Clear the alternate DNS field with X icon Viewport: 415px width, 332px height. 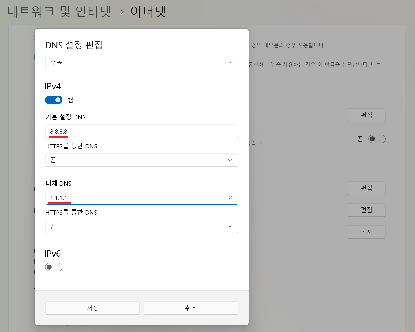(230, 198)
